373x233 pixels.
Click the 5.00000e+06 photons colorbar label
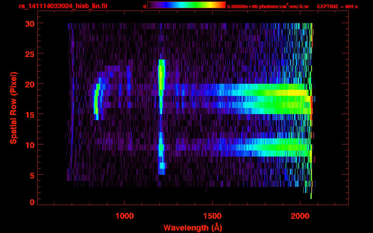(268, 6)
